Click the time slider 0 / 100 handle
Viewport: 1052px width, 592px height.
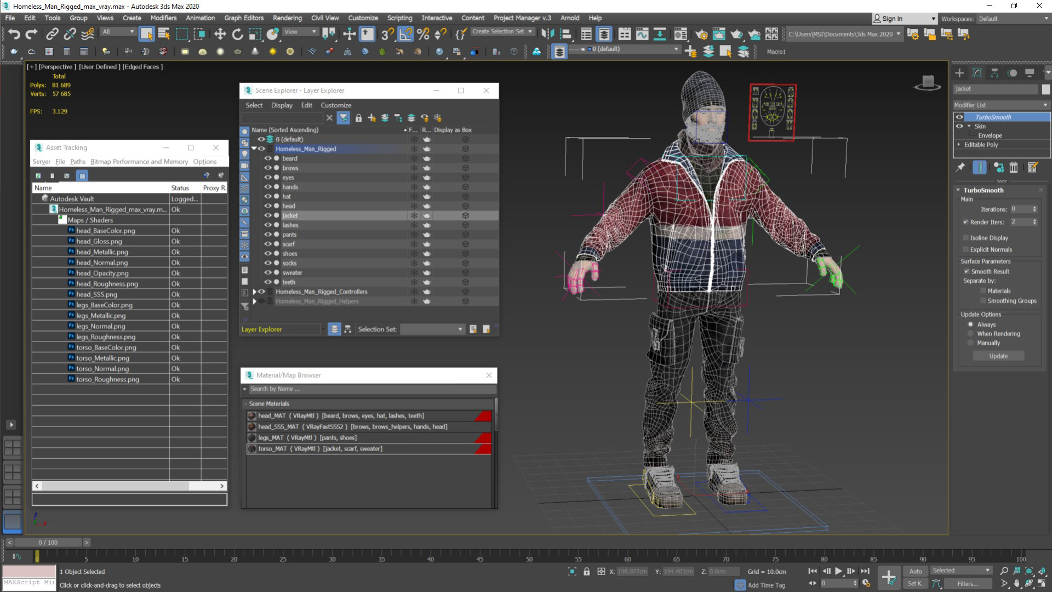pyautogui.click(x=48, y=543)
